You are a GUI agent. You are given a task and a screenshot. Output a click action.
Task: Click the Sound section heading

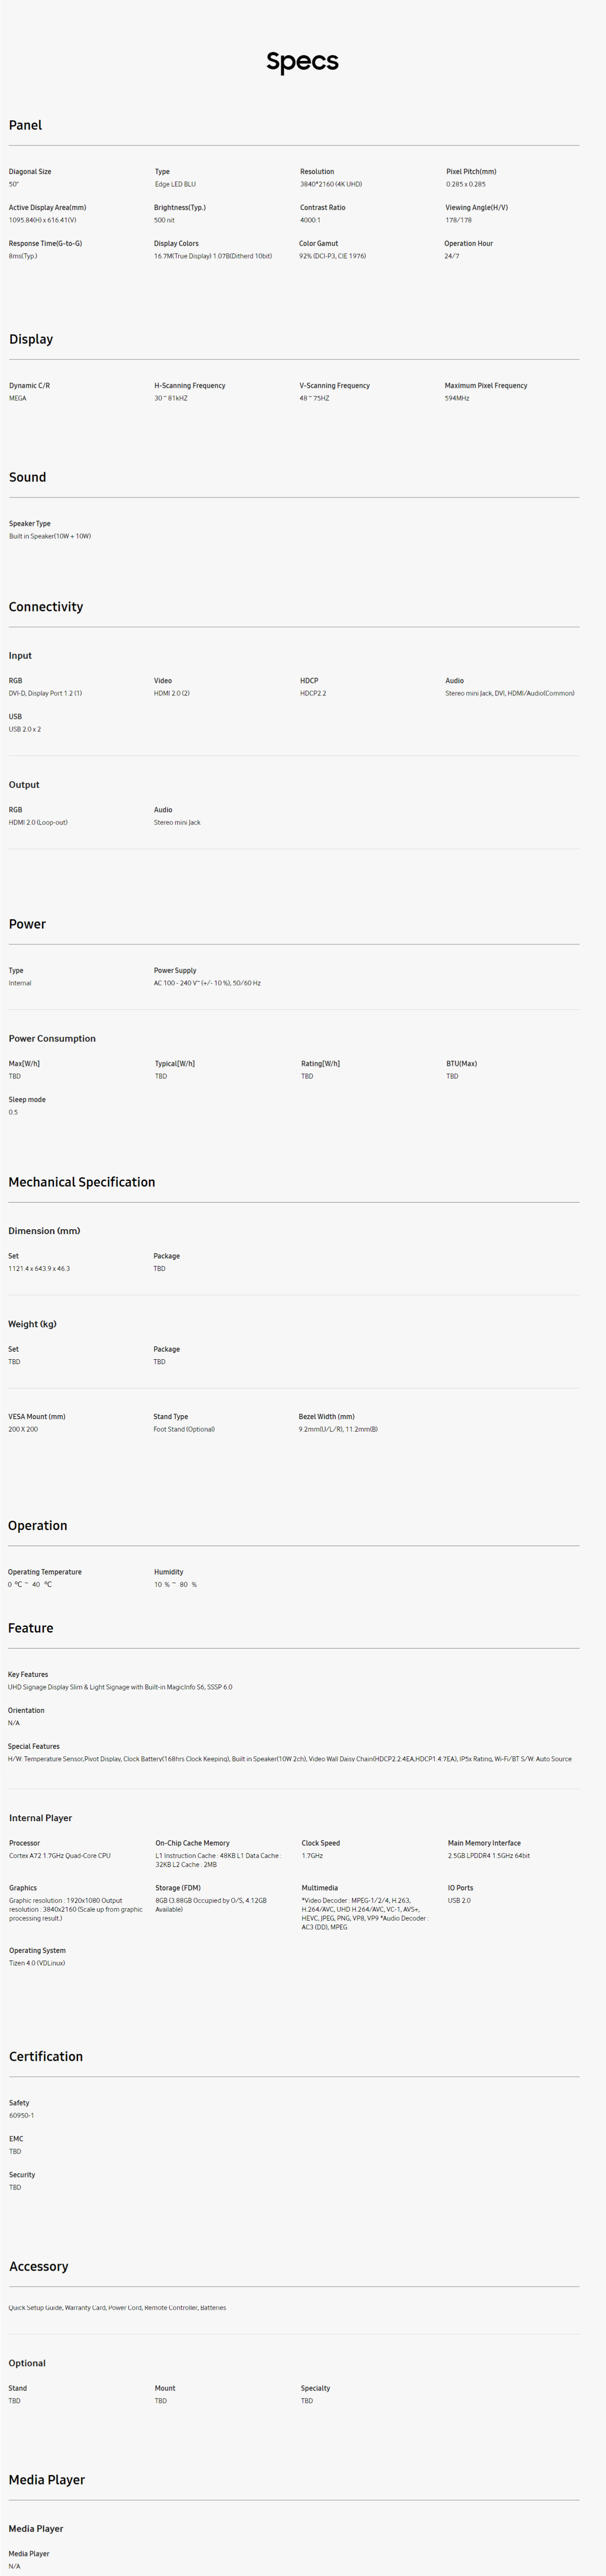tap(28, 477)
